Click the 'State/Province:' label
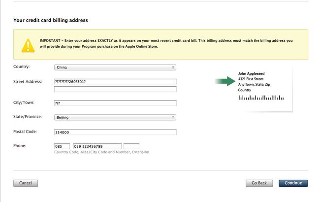The height and width of the screenshot is (202, 320). pos(28,117)
